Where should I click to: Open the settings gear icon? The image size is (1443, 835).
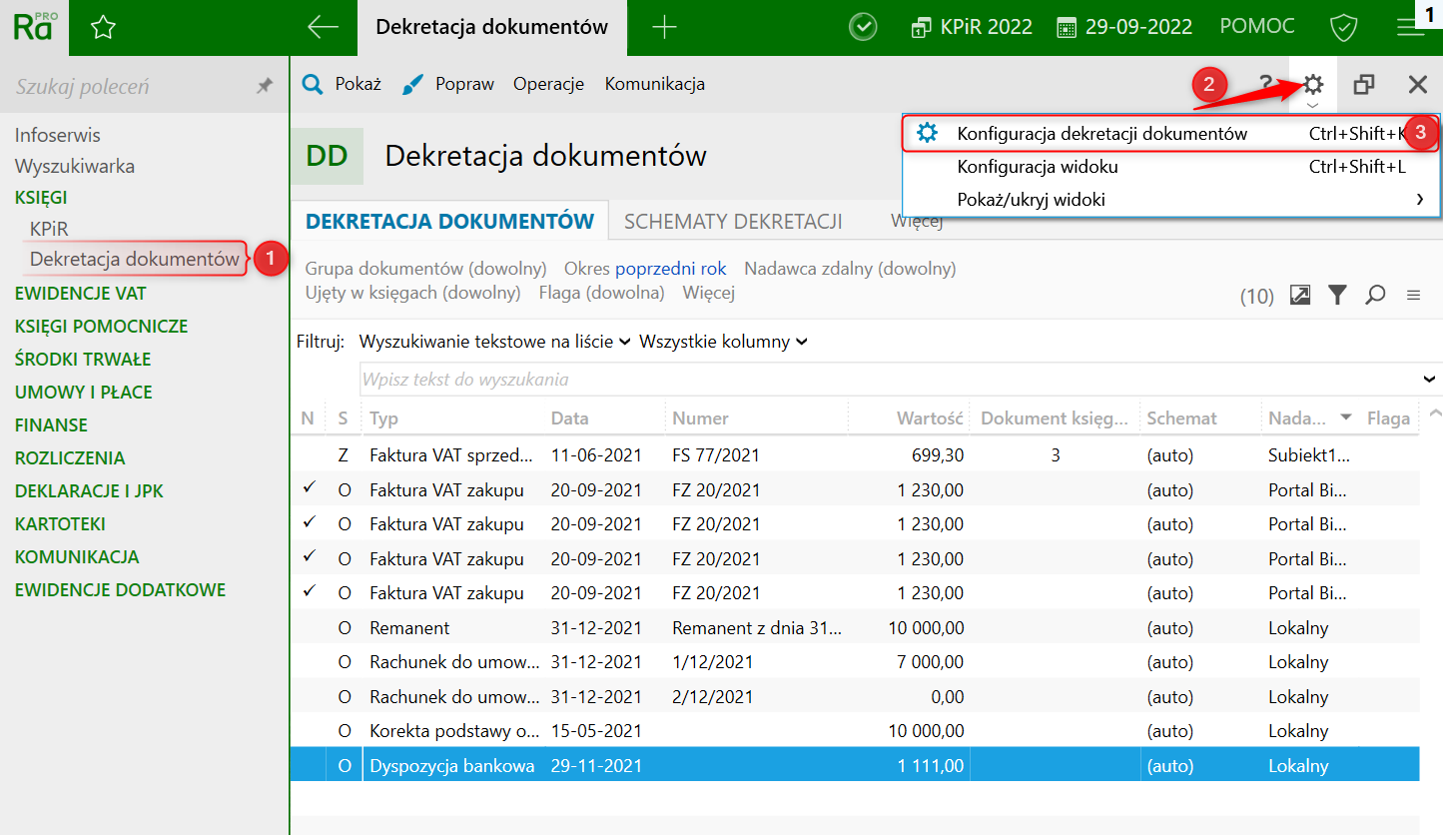(x=1313, y=85)
